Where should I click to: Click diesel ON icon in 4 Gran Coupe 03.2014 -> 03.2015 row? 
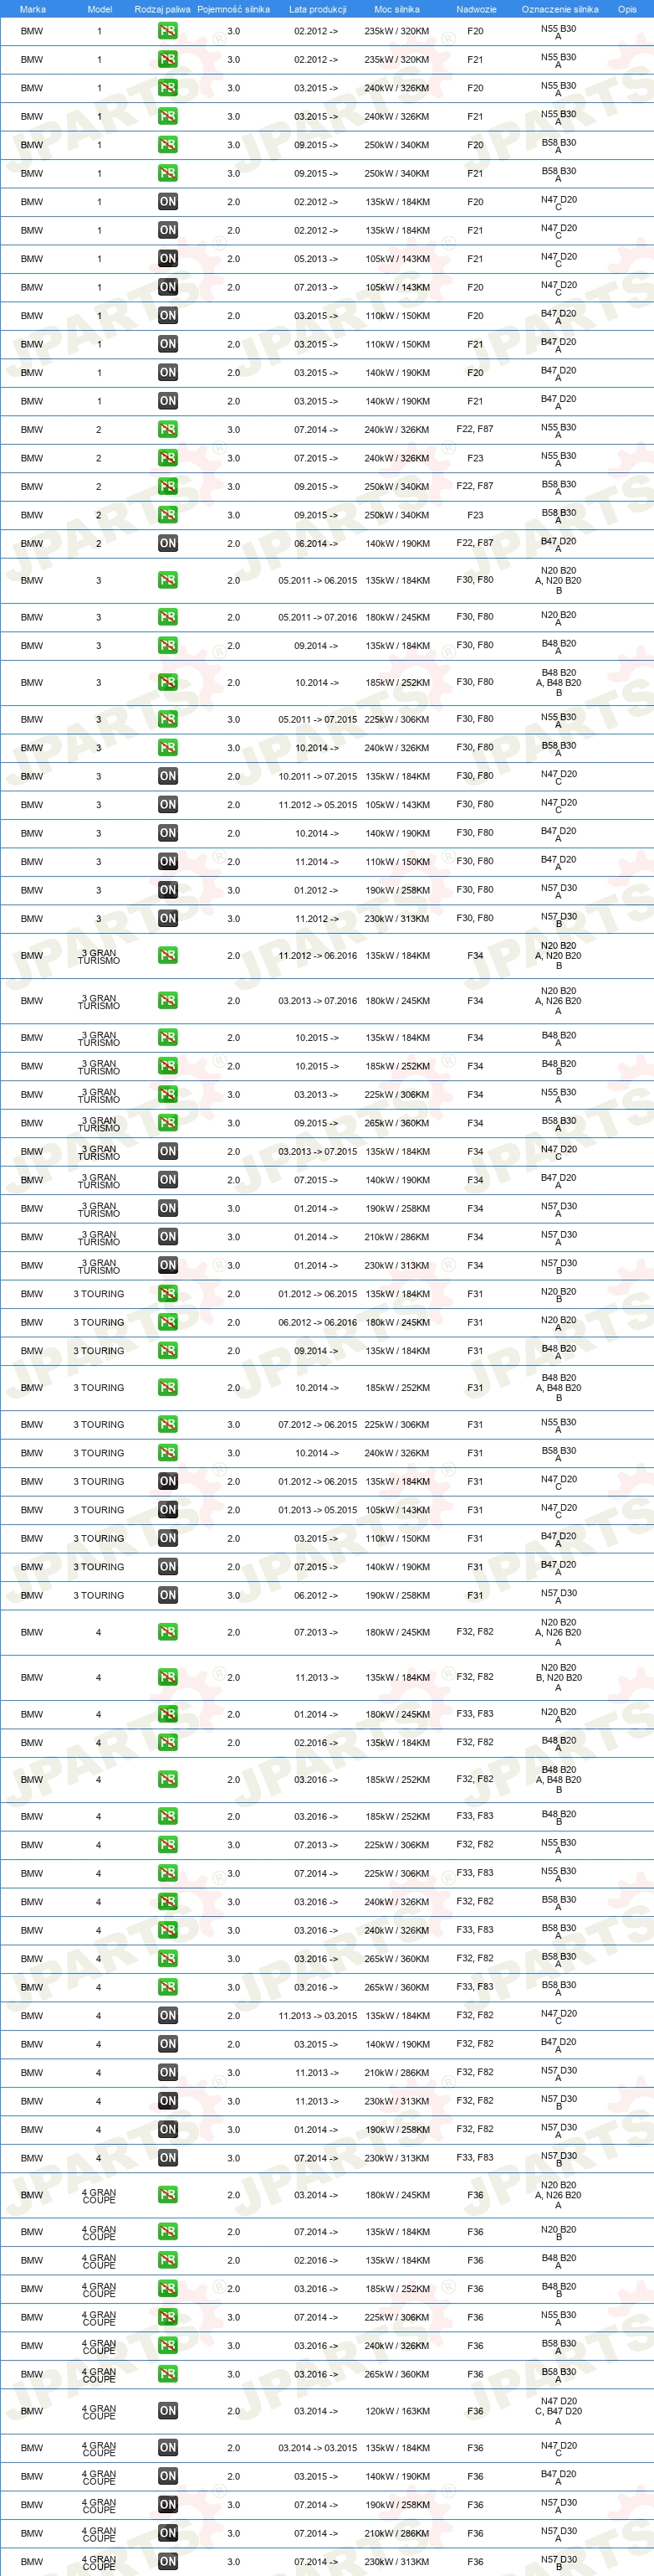(168, 2448)
